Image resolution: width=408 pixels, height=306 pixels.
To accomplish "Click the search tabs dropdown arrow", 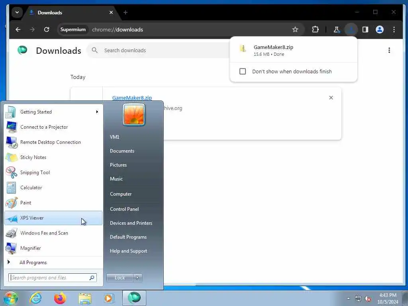I will pyautogui.click(x=17, y=12).
